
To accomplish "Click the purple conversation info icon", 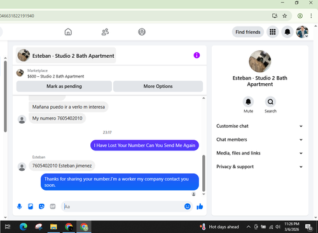I will pos(197,55).
